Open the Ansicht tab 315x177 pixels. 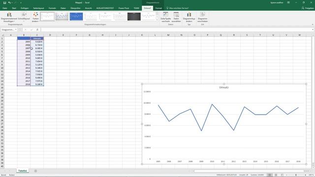pyautogui.click(x=89, y=8)
